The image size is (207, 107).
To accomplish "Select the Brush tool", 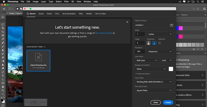I will pyautogui.click(x=3, y=46).
